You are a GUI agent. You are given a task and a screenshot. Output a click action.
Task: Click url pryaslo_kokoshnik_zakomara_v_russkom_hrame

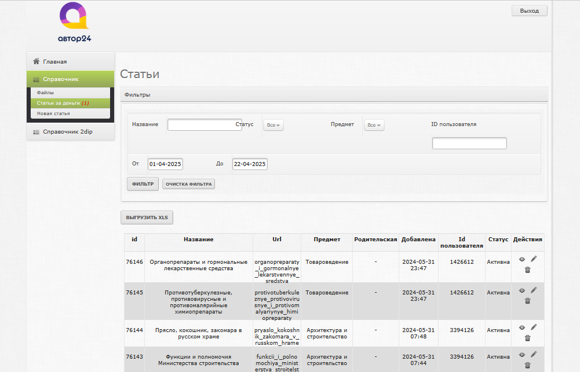(x=277, y=337)
